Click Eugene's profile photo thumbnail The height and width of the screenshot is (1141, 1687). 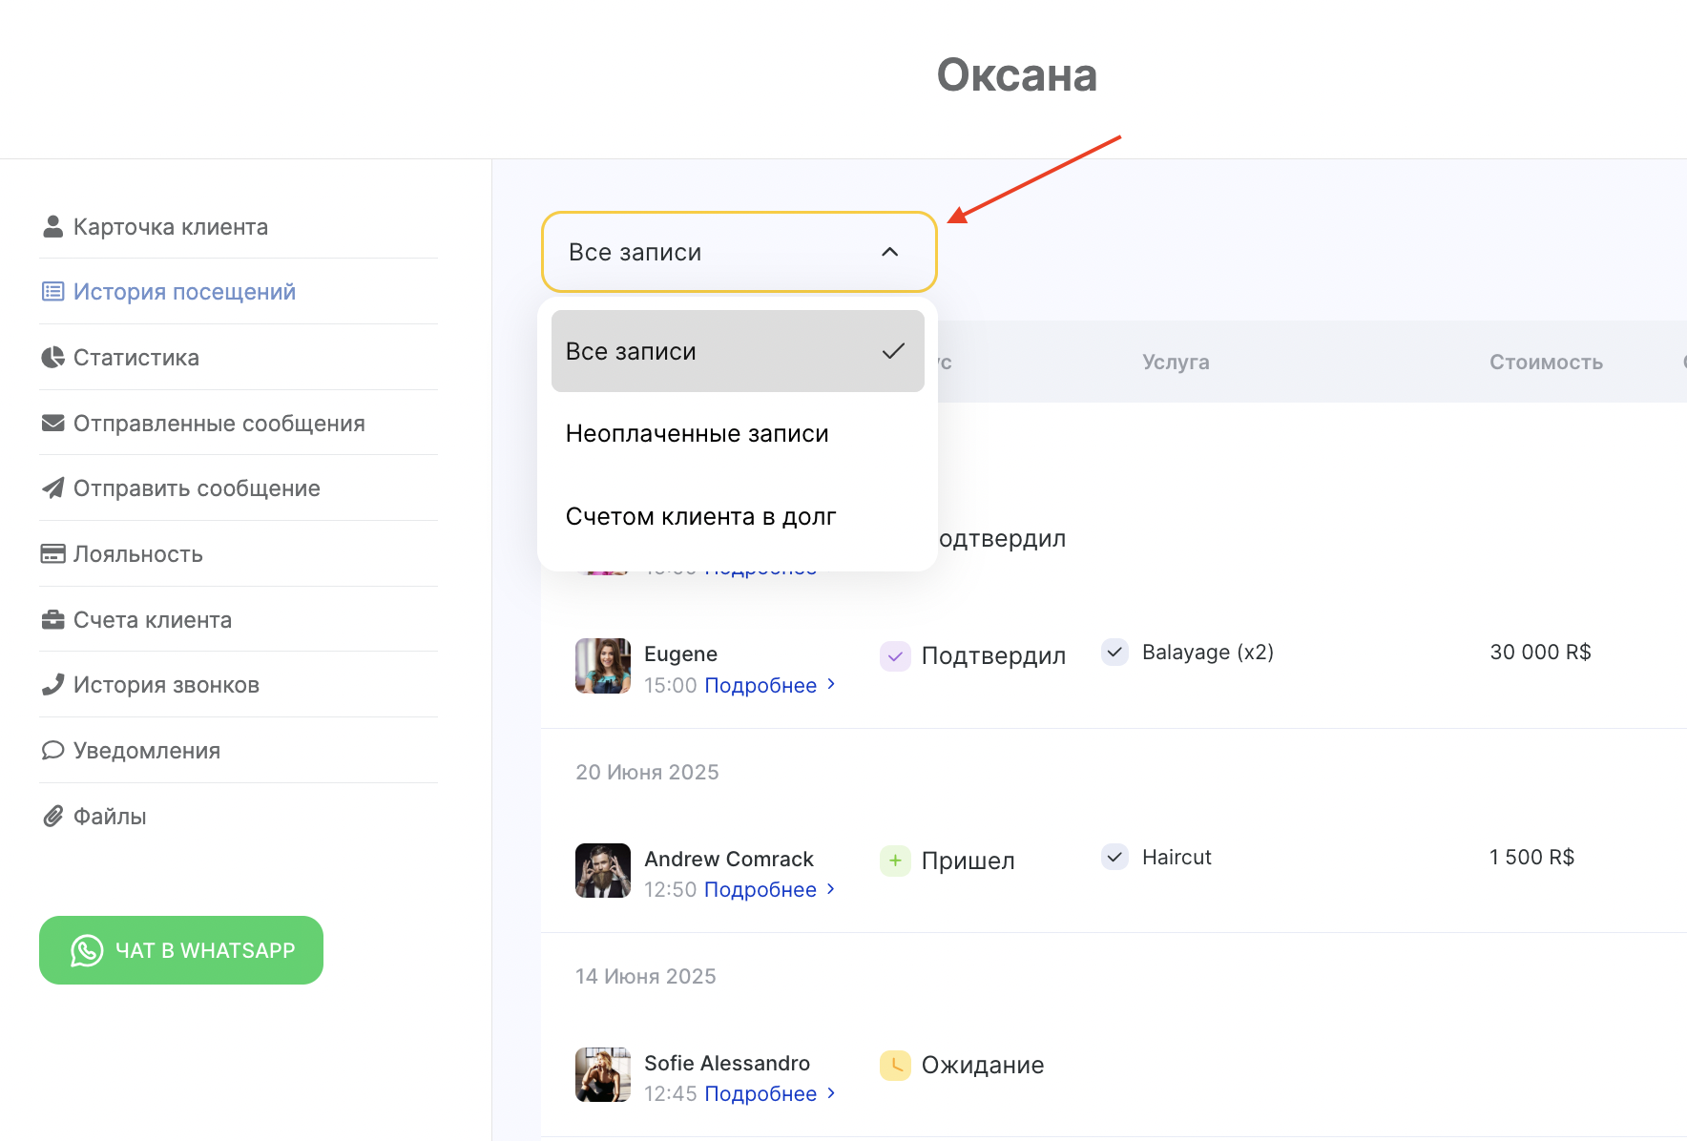pyautogui.click(x=603, y=666)
